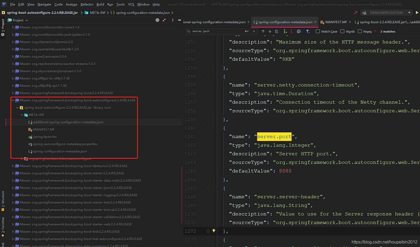Select spring-configuration-metadata.json in project tree
420x247 pixels.
pyautogui.click(x=60, y=151)
